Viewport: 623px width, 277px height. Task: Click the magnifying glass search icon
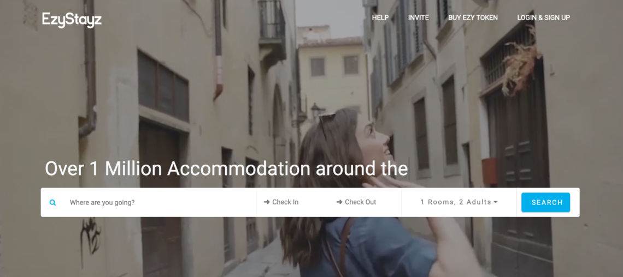(x=52, y=202)
